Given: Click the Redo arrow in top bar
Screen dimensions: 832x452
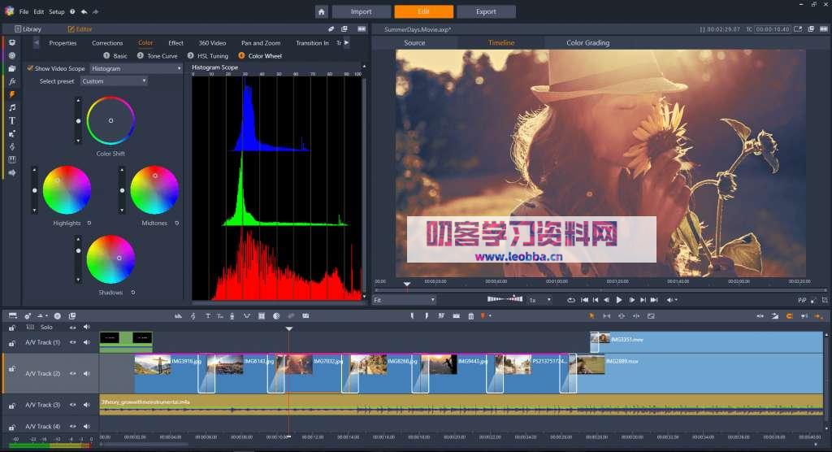Looking at the screenshot, I should [96, 11].
